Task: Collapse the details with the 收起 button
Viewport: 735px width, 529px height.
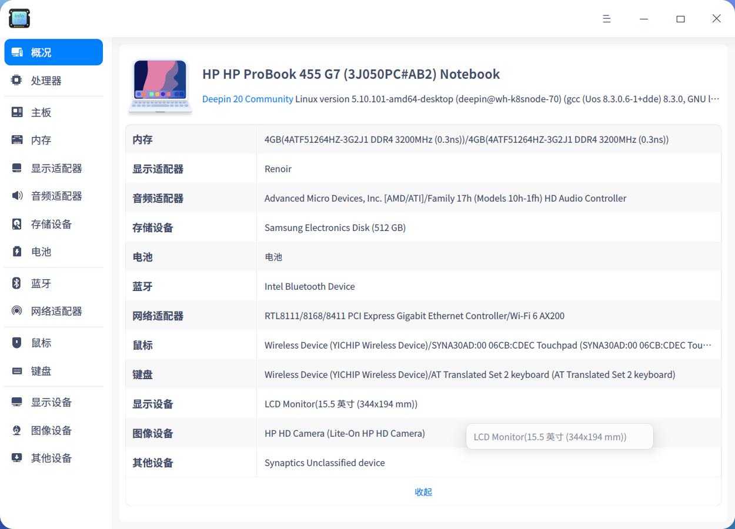Action: pyautogui.click(x=423, y=492)
